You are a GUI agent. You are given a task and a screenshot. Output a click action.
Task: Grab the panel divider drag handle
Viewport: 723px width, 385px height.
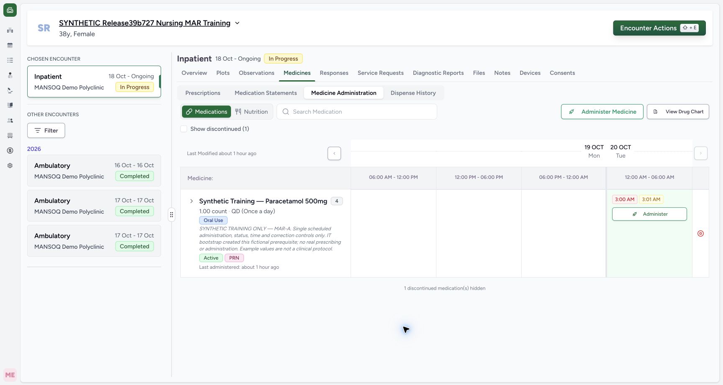tap(172, 215)
